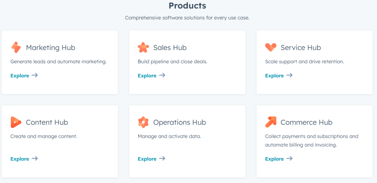Open Explore link under Sales Hub
The width and height of the screenshot is (377, 183).
pos(147,75)
